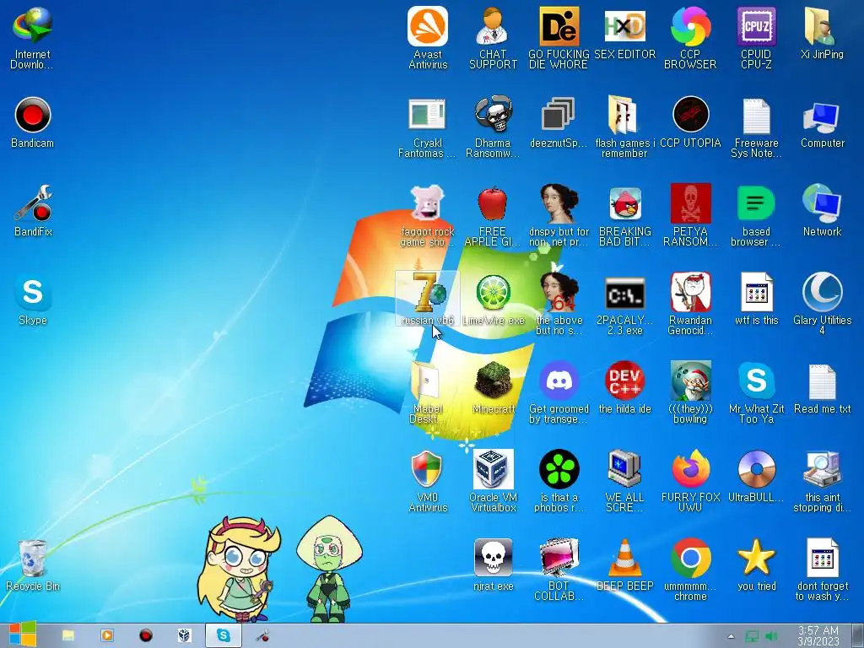Launch LimeWire.exe
The width and height of the screenshot is (864, 648).
coord(493,300)
